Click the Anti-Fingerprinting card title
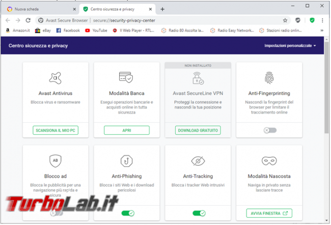The image size is (331, 225). tap(269, 93)
